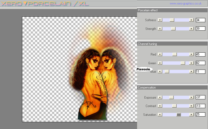Open the www.xero-graphics.co.uk link
This screenshot has height=129, width=208.
click(x=186, y=3)
